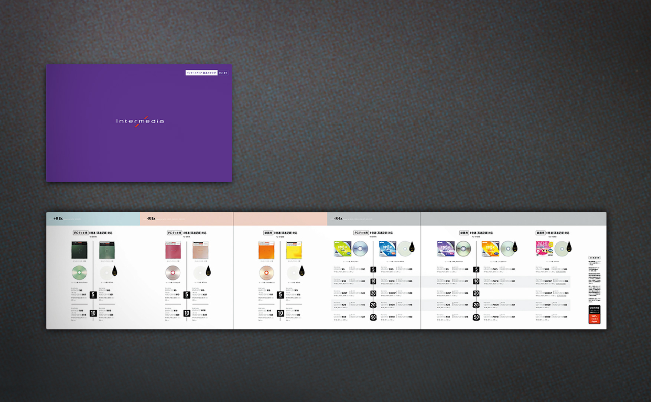Click the silver disc beside purple package
Image resolution: width=651 pixels, height=402 pixels.
pos(463,249)
